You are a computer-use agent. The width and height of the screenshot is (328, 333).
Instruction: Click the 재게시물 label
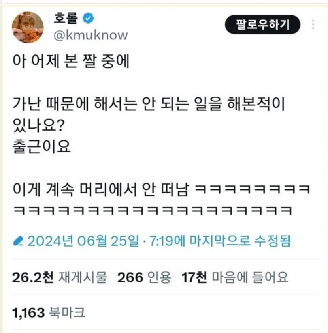[x=83, y=278]
